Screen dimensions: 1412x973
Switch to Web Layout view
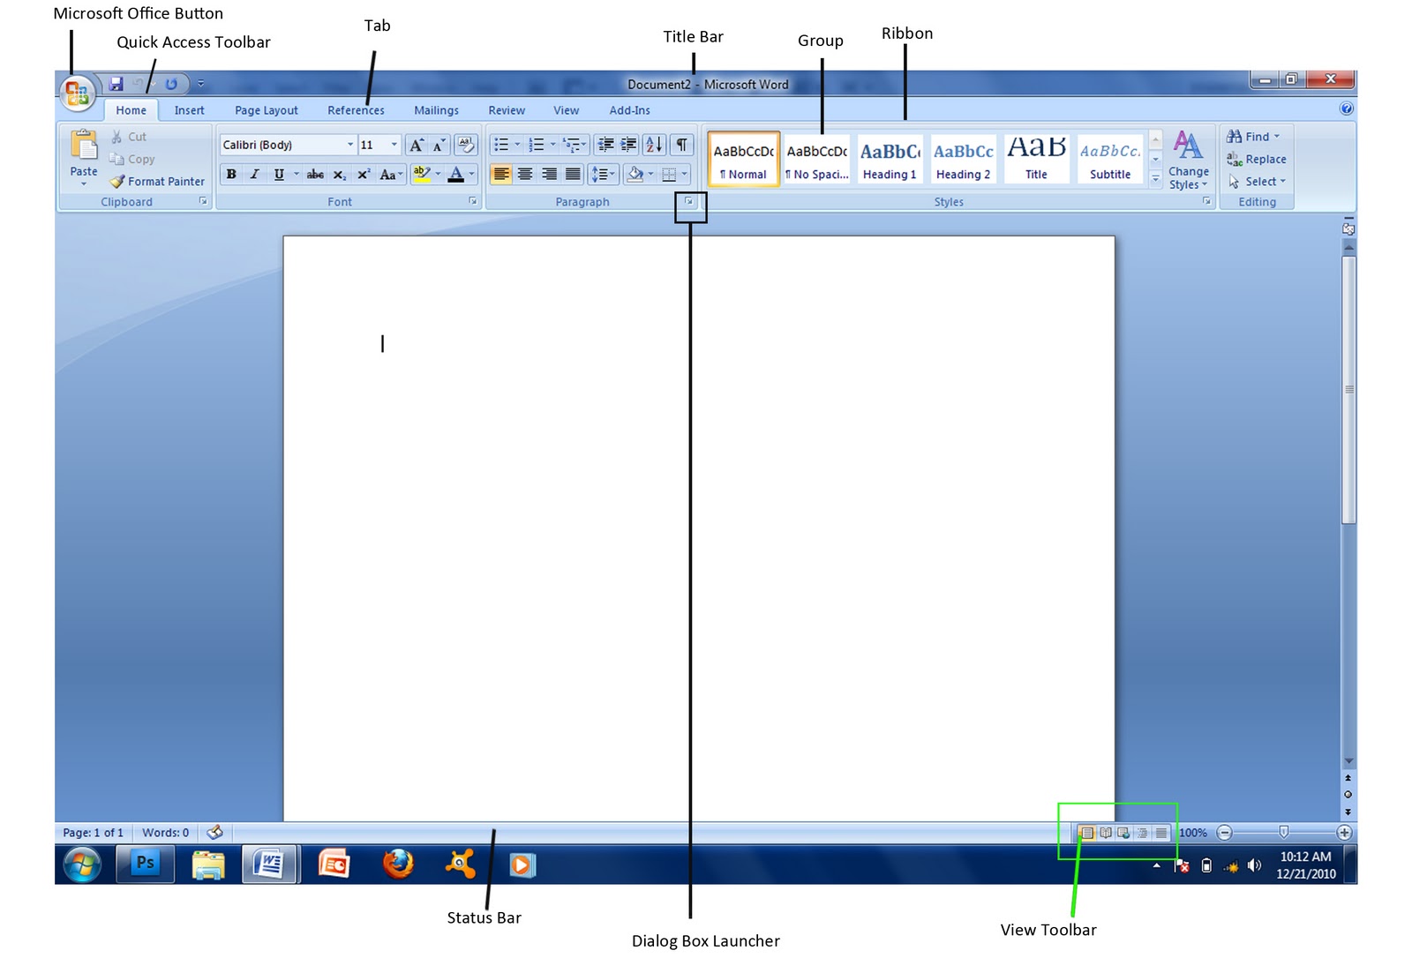[1123, 833]
